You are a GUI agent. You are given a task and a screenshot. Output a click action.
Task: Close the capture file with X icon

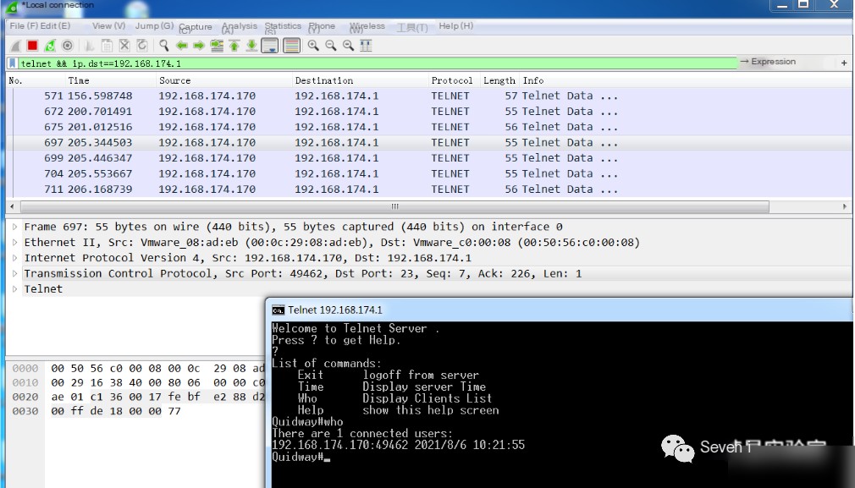125,46
